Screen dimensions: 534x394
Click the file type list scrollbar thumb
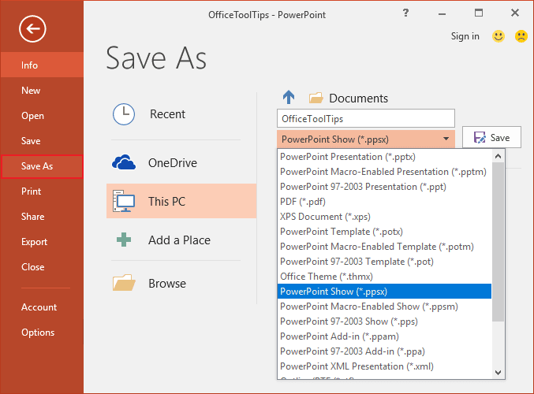coord(498,242)
